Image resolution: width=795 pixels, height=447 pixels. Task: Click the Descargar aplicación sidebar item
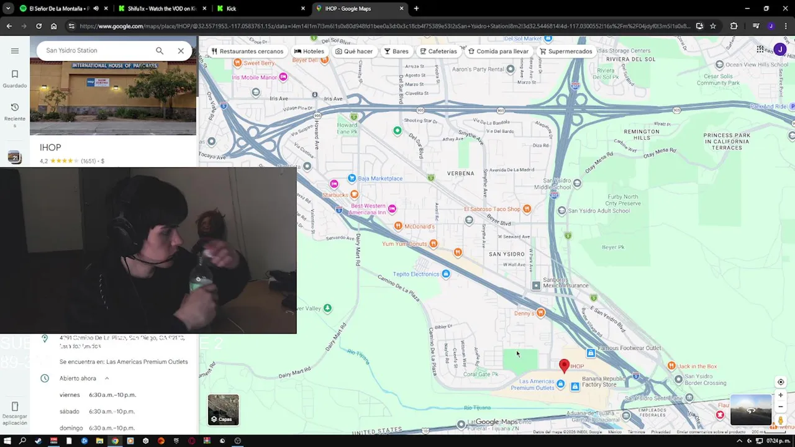click(x=15, y=412)
